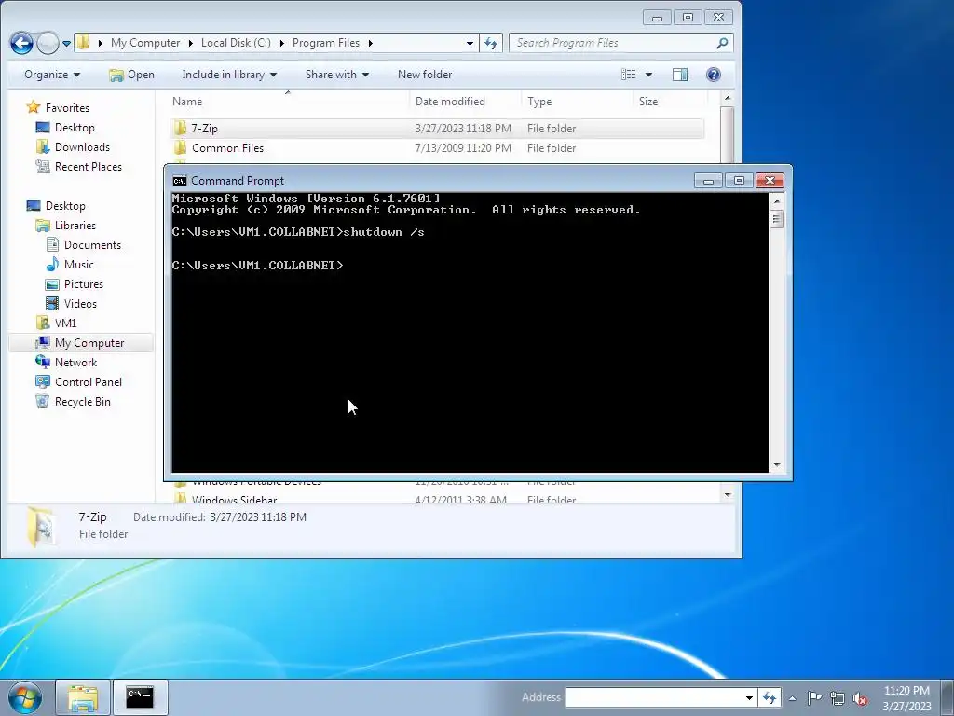Open the address bar history dropdown
This screenshot has width=954, height=716.
470,43
